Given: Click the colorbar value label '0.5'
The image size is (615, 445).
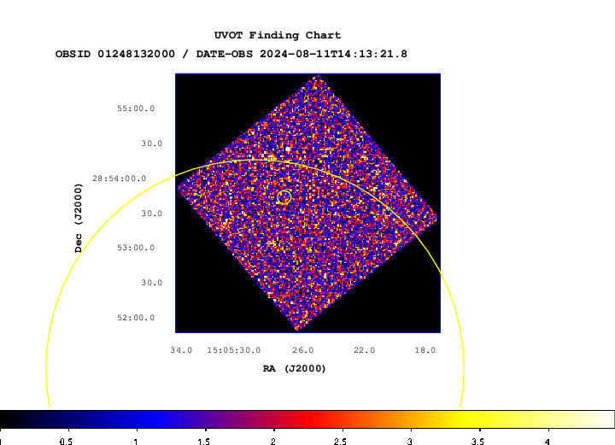Looking at the screenshot, I should click(x=66, y=442).
